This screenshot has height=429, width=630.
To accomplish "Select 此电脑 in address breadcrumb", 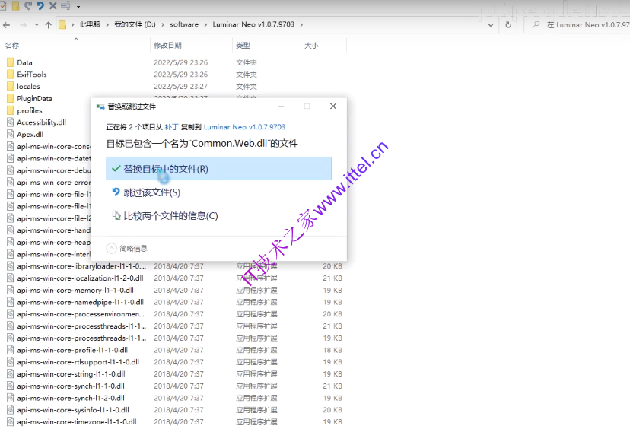I will (x=90, y=24).
